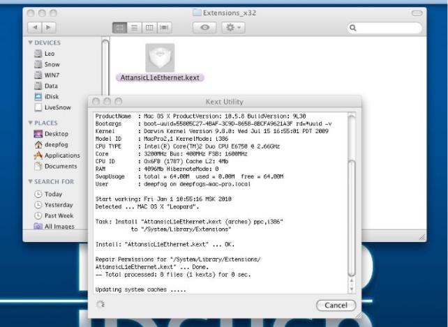Click the Kext Utility window title

(224, 102)
